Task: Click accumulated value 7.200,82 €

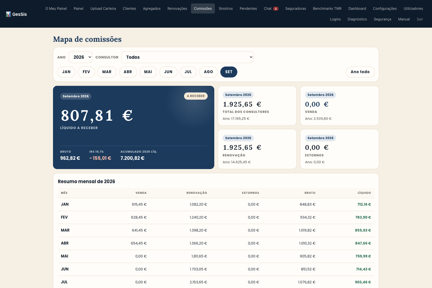Action: point(132,158)
